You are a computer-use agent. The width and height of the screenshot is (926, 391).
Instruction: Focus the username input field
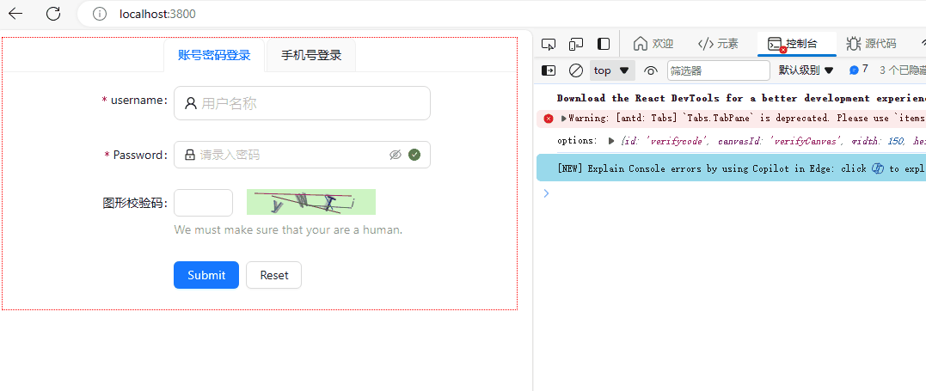(x=302, y=103)
